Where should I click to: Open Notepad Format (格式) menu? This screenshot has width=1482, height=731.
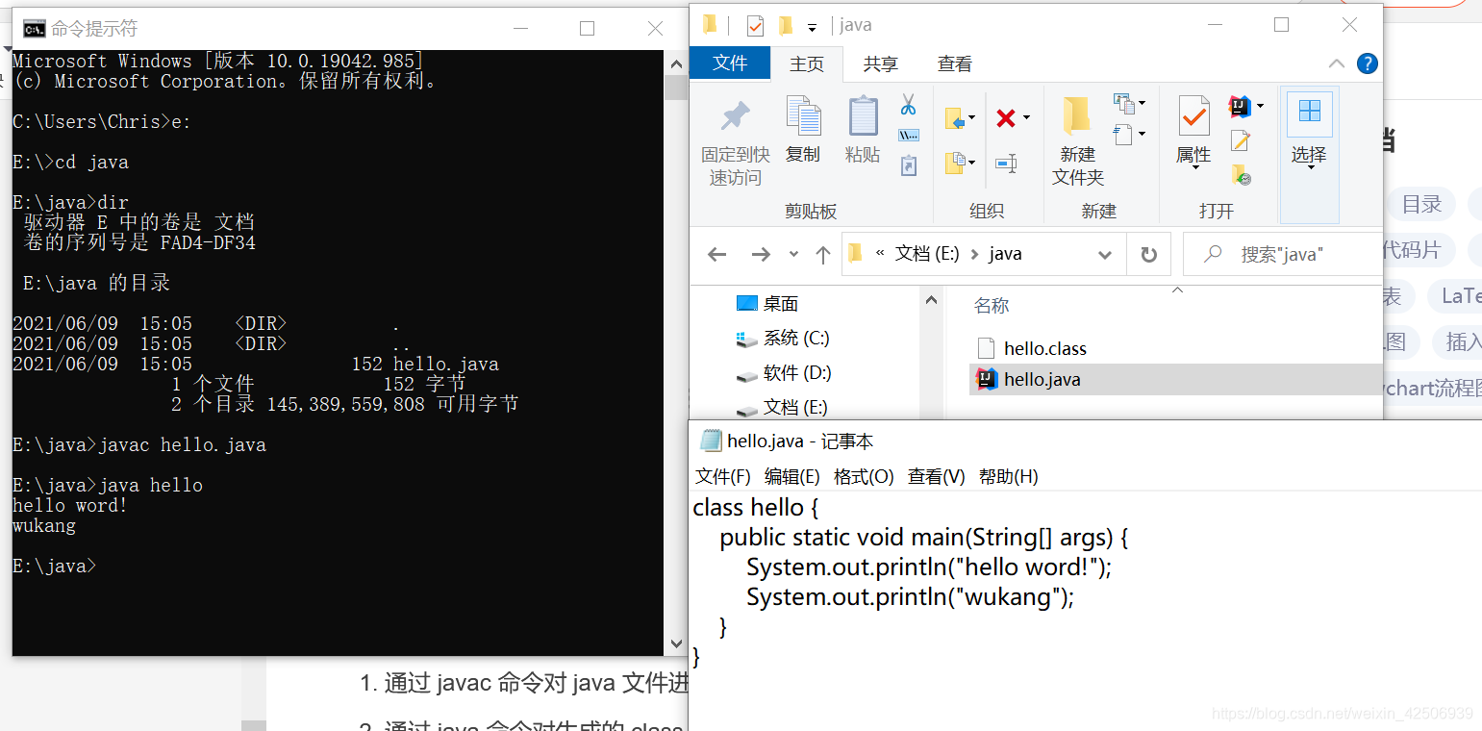pyautogui.click(x=864, y=476)
